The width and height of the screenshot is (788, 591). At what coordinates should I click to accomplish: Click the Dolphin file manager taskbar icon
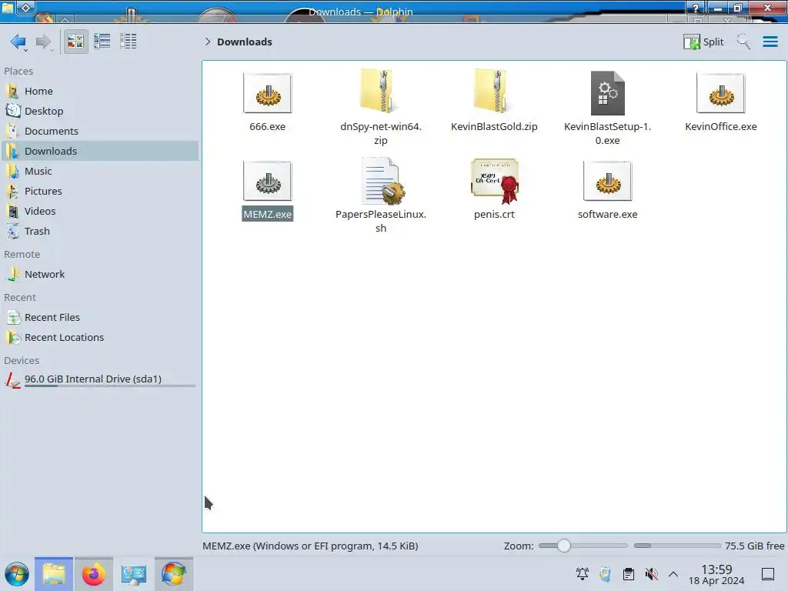pyautogui.click(x=54, y=574)
